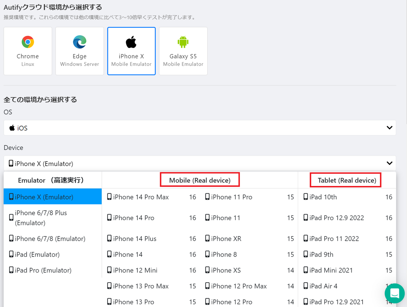The height and width of the screenshot is (307, 407).
Task: Click phone icon beside iPhone 14 Plus
Action: (109, 238)
